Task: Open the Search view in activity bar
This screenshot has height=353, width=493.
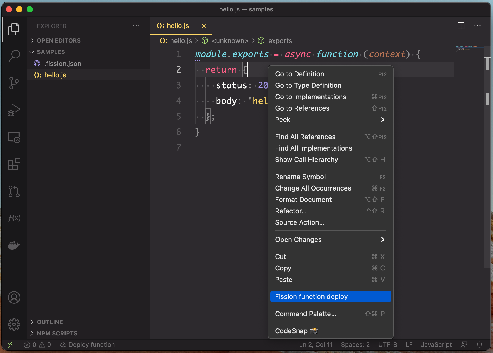Action: (14, 56)
